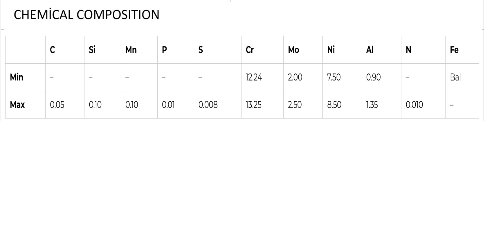Click the maximum Mo value 2.50
Screen dimensions: 485x233
(295, 105)
